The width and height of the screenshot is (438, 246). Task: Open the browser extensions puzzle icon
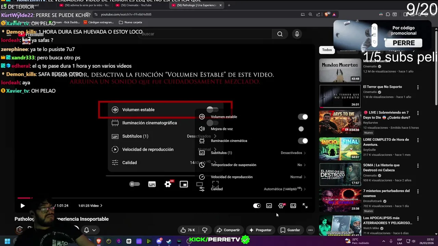click(x=388, y=14)
